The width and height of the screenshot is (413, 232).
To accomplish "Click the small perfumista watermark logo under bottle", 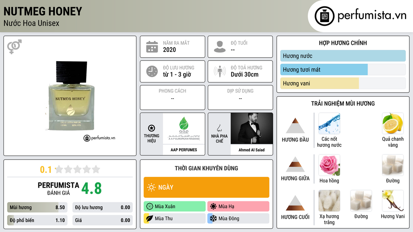I will pos(99,138).
